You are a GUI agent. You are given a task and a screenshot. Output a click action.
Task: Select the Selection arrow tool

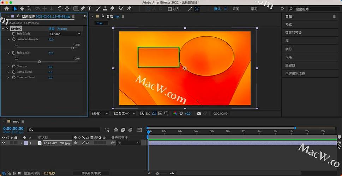tap(16, 9)
